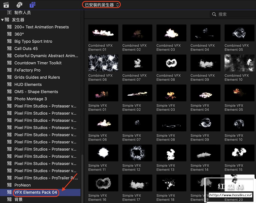Click icon next to 背景 category
Image resolution: width=256 pixels, height=203 pixels.
(x=9, y=199)
